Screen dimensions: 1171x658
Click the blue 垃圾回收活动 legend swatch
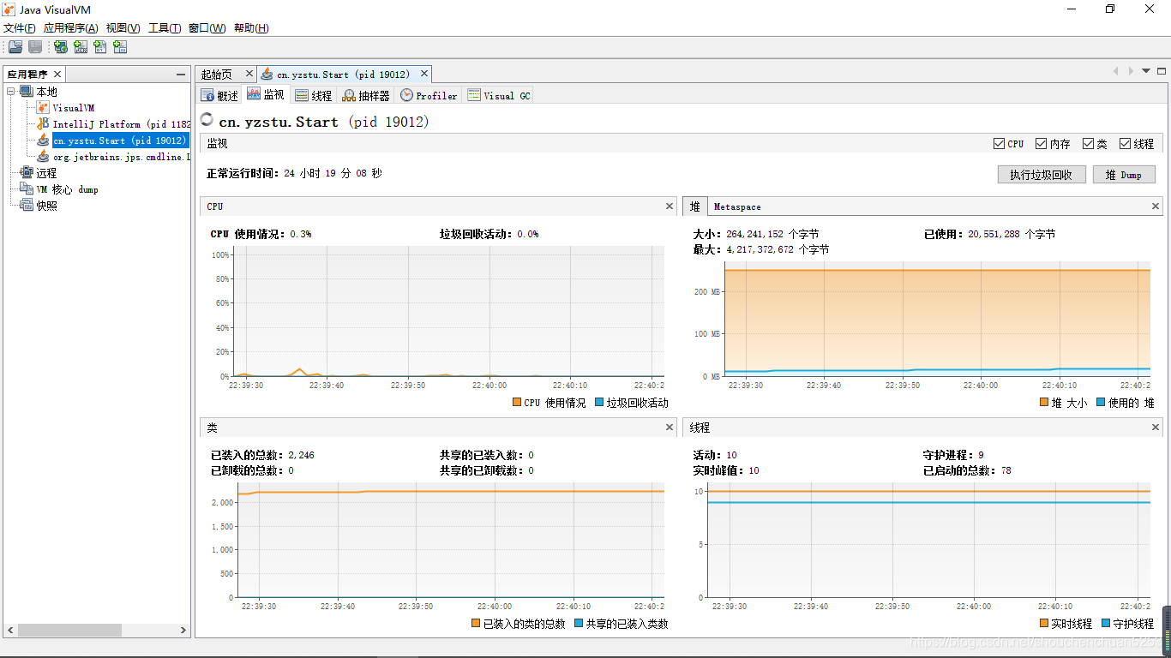pyautogui.click(x=599, y=403)
